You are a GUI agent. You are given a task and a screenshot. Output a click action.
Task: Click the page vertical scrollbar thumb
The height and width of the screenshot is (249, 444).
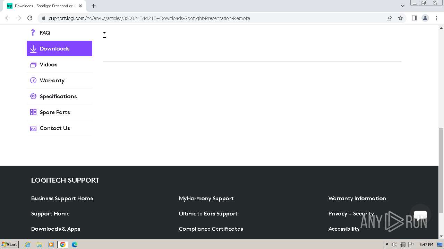(441, 170)
